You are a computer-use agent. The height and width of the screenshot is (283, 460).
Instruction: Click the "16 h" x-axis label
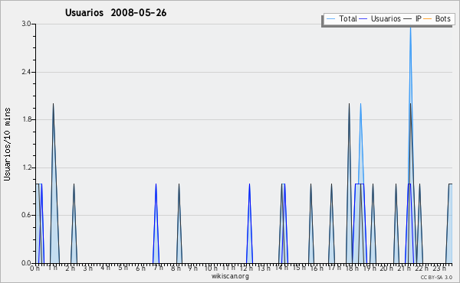[x=317, y=268]
